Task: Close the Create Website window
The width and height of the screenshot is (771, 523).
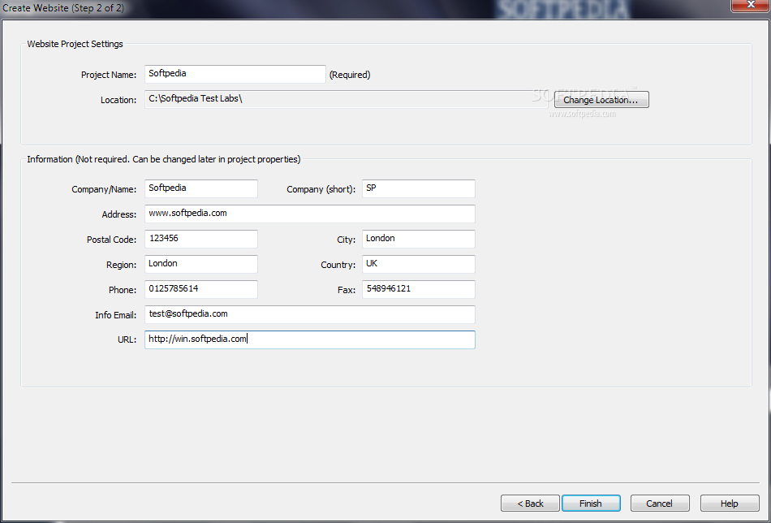Action: [x=751, y=5]
